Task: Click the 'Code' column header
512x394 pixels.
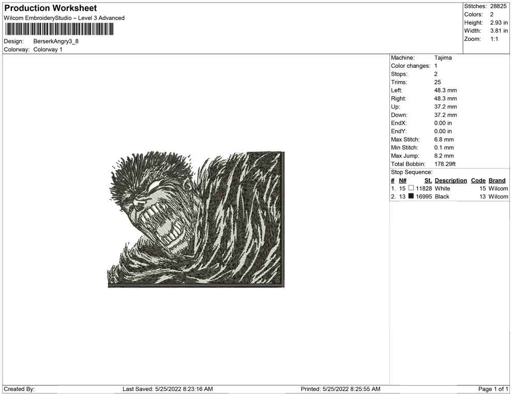Action: coord(478,180)
